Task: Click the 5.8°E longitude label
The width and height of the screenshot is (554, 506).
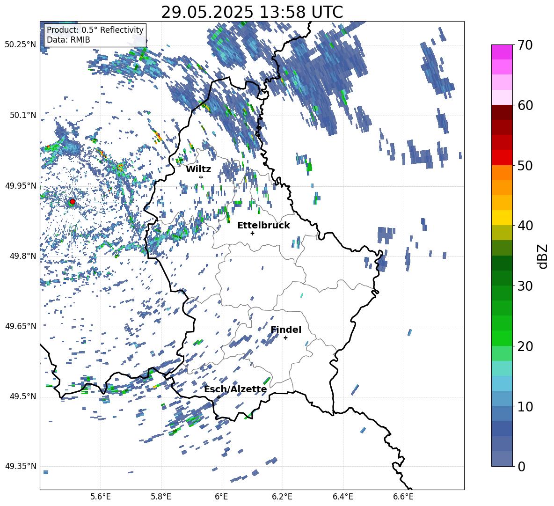Action: 161,497
